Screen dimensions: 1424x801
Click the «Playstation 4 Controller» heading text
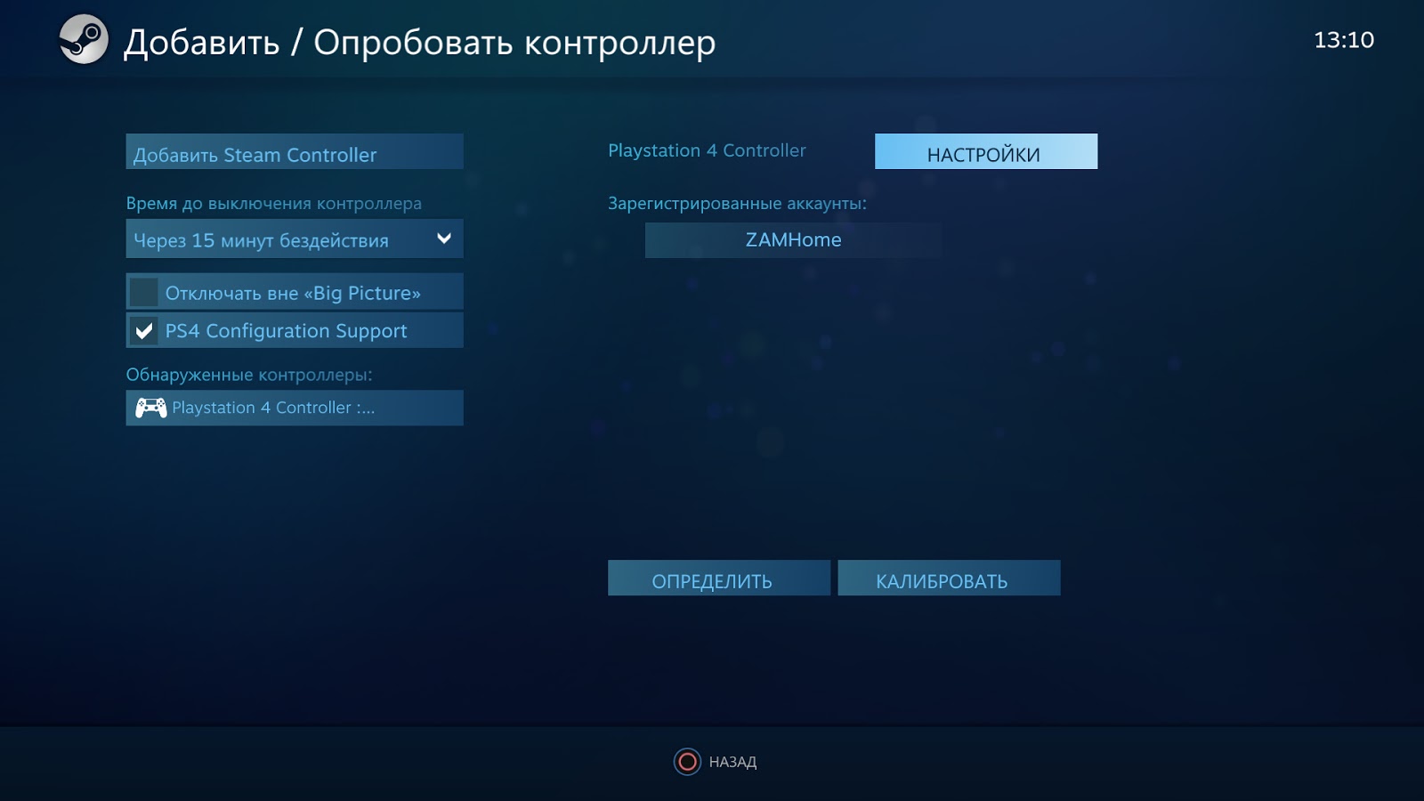(707, 150)
